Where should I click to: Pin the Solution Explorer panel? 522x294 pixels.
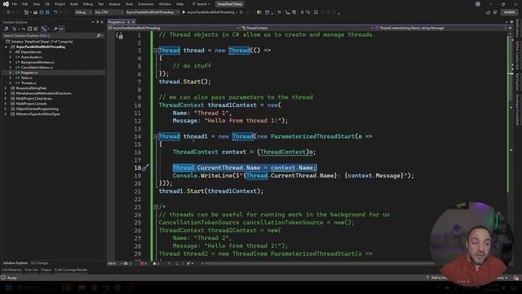pyautogui.click(x=97, y=22)
